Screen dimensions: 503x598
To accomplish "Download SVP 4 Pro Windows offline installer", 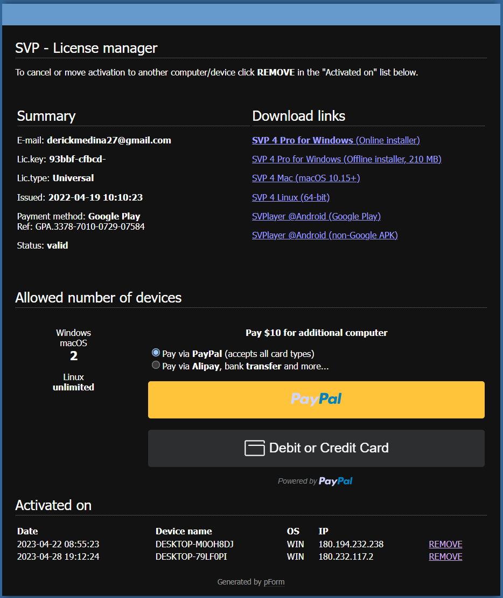I will [x=346, y=159].
